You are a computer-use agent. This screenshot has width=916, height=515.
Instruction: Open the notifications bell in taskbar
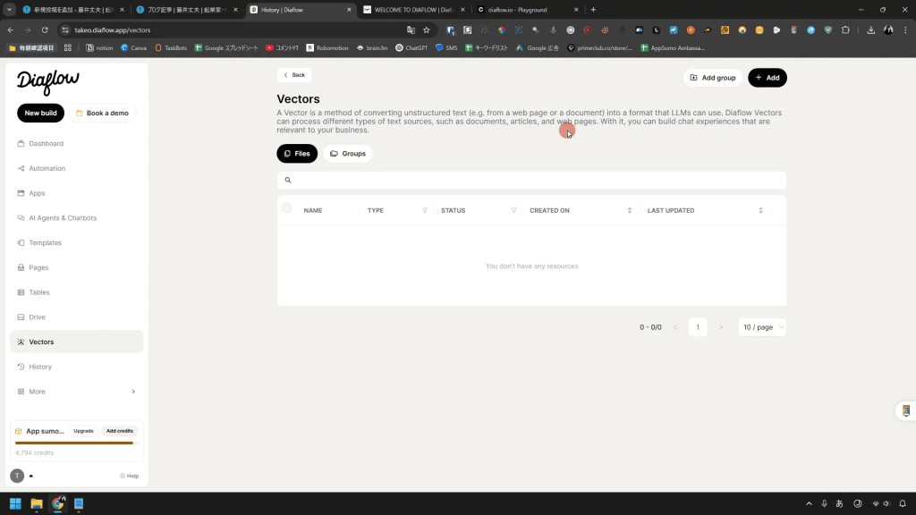point(903,503)
